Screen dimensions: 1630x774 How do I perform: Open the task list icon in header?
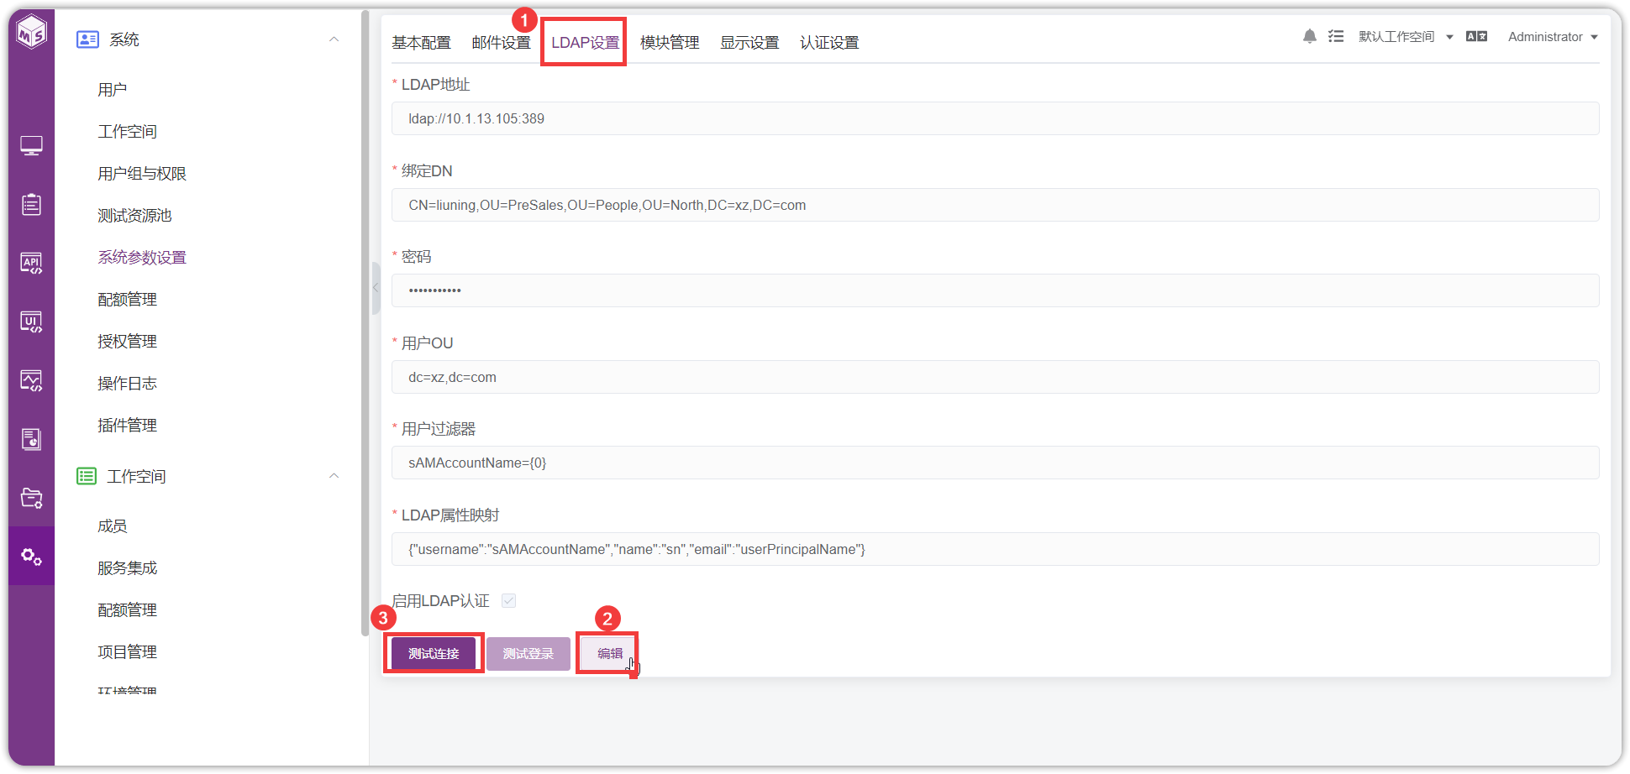tap(1336, 36)
